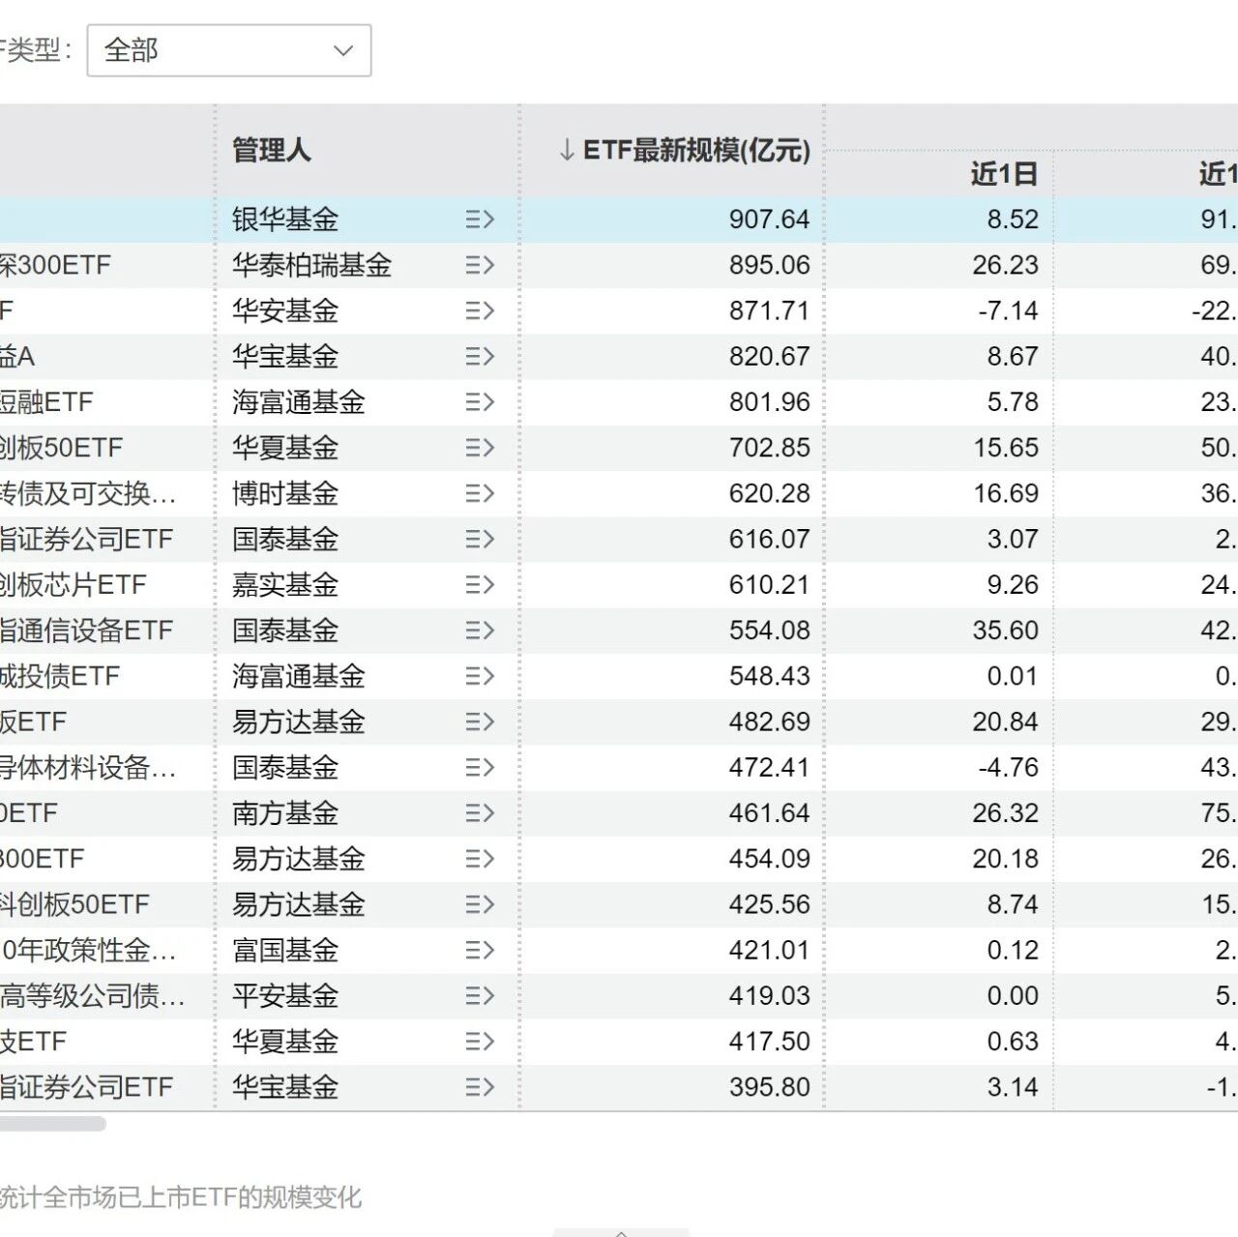Open the list-arrow icon in the 548.43 row
This screenshot has width=1238, height=1237.
480,676
